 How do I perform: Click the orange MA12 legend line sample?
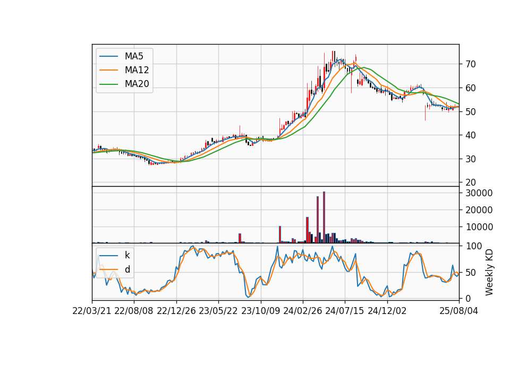click(108, 70)
